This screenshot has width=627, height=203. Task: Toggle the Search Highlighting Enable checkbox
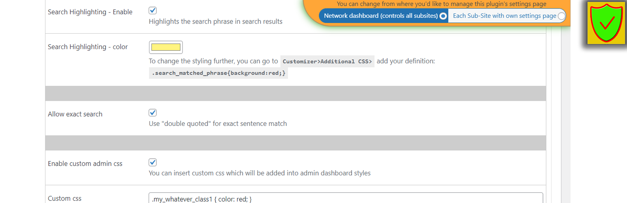tap(153, 11)
